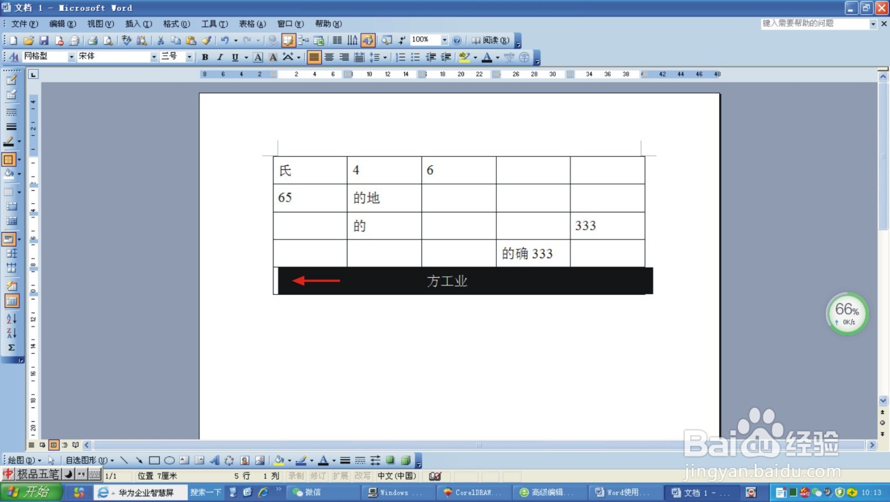Insert a picture from file on the drawing toolbar

point(259,460)
